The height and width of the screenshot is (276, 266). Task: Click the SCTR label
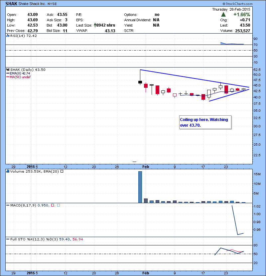(129, 31)
